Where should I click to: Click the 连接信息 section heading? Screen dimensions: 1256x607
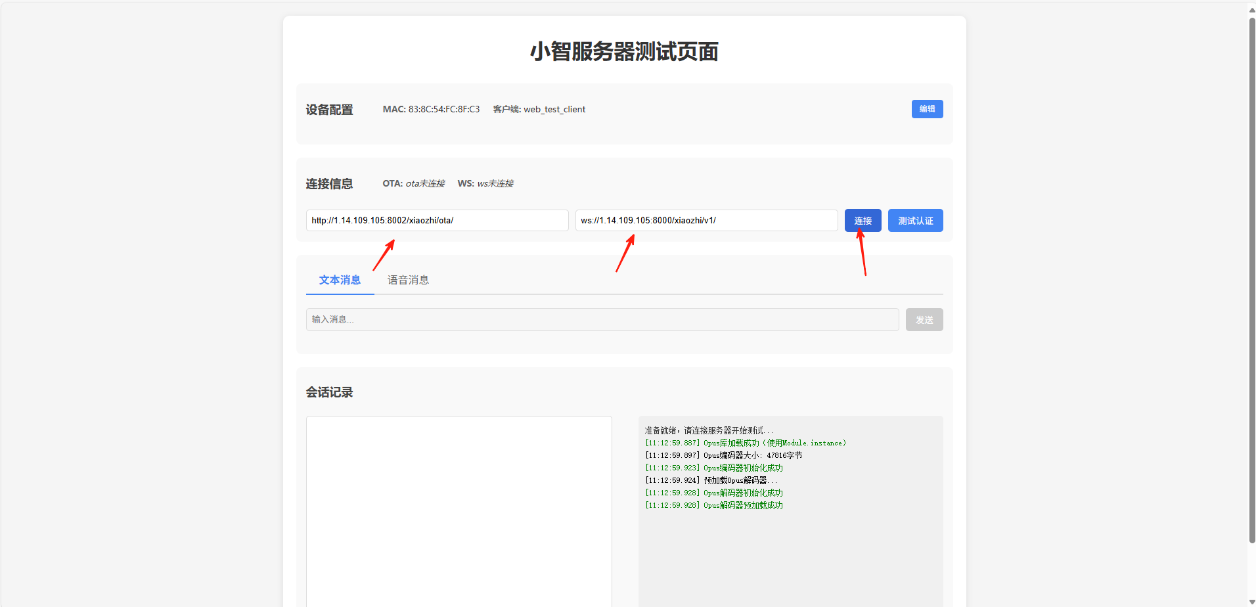(x=329, y=184)
